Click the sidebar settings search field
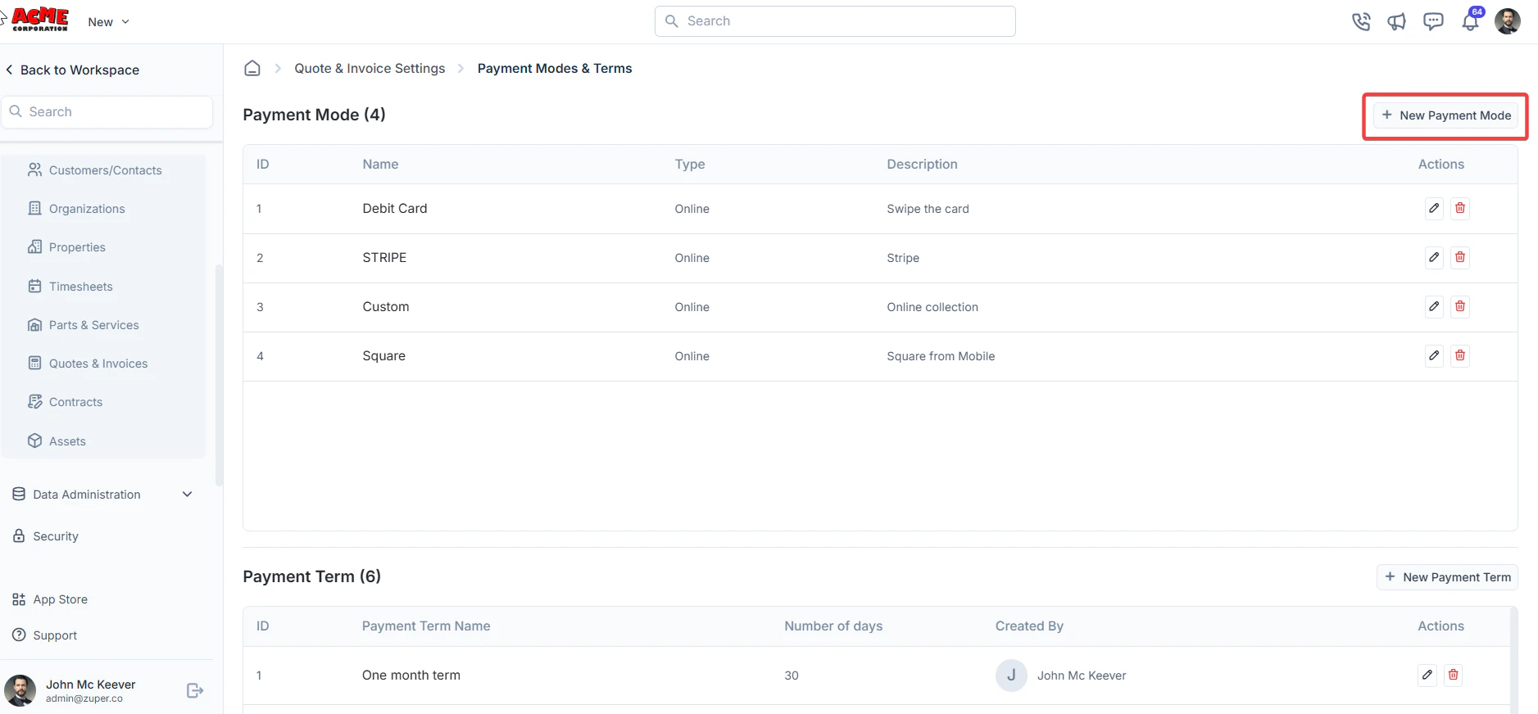Viewport: 1538px width, 714px height. [107, 112]
